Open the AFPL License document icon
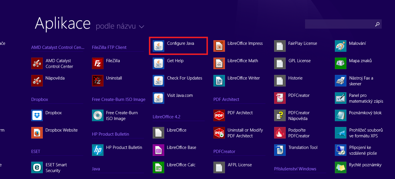The width and height of the screenshot is (395, 179). (x=219, y=167)
